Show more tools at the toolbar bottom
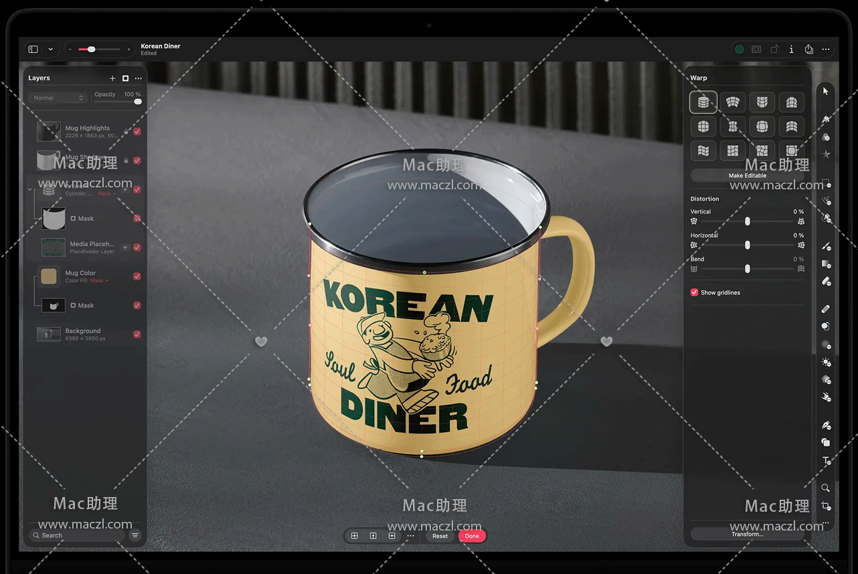Viewport: 858px width, 574px height. (826, 523)
